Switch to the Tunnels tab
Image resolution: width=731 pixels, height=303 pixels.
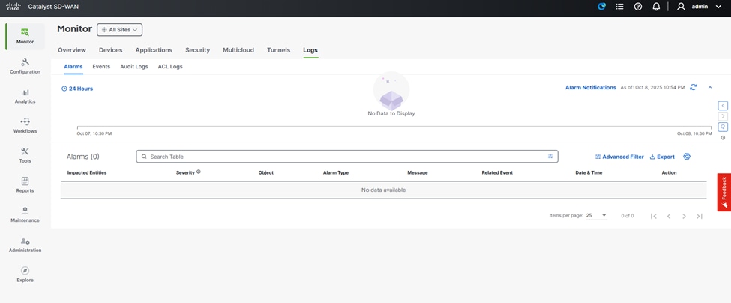pos(278,50)
